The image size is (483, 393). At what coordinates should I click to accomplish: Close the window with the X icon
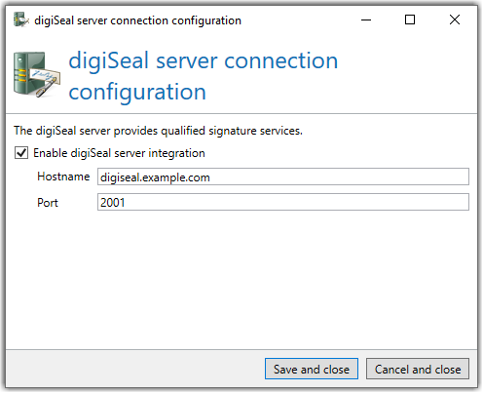pos(455,20)
